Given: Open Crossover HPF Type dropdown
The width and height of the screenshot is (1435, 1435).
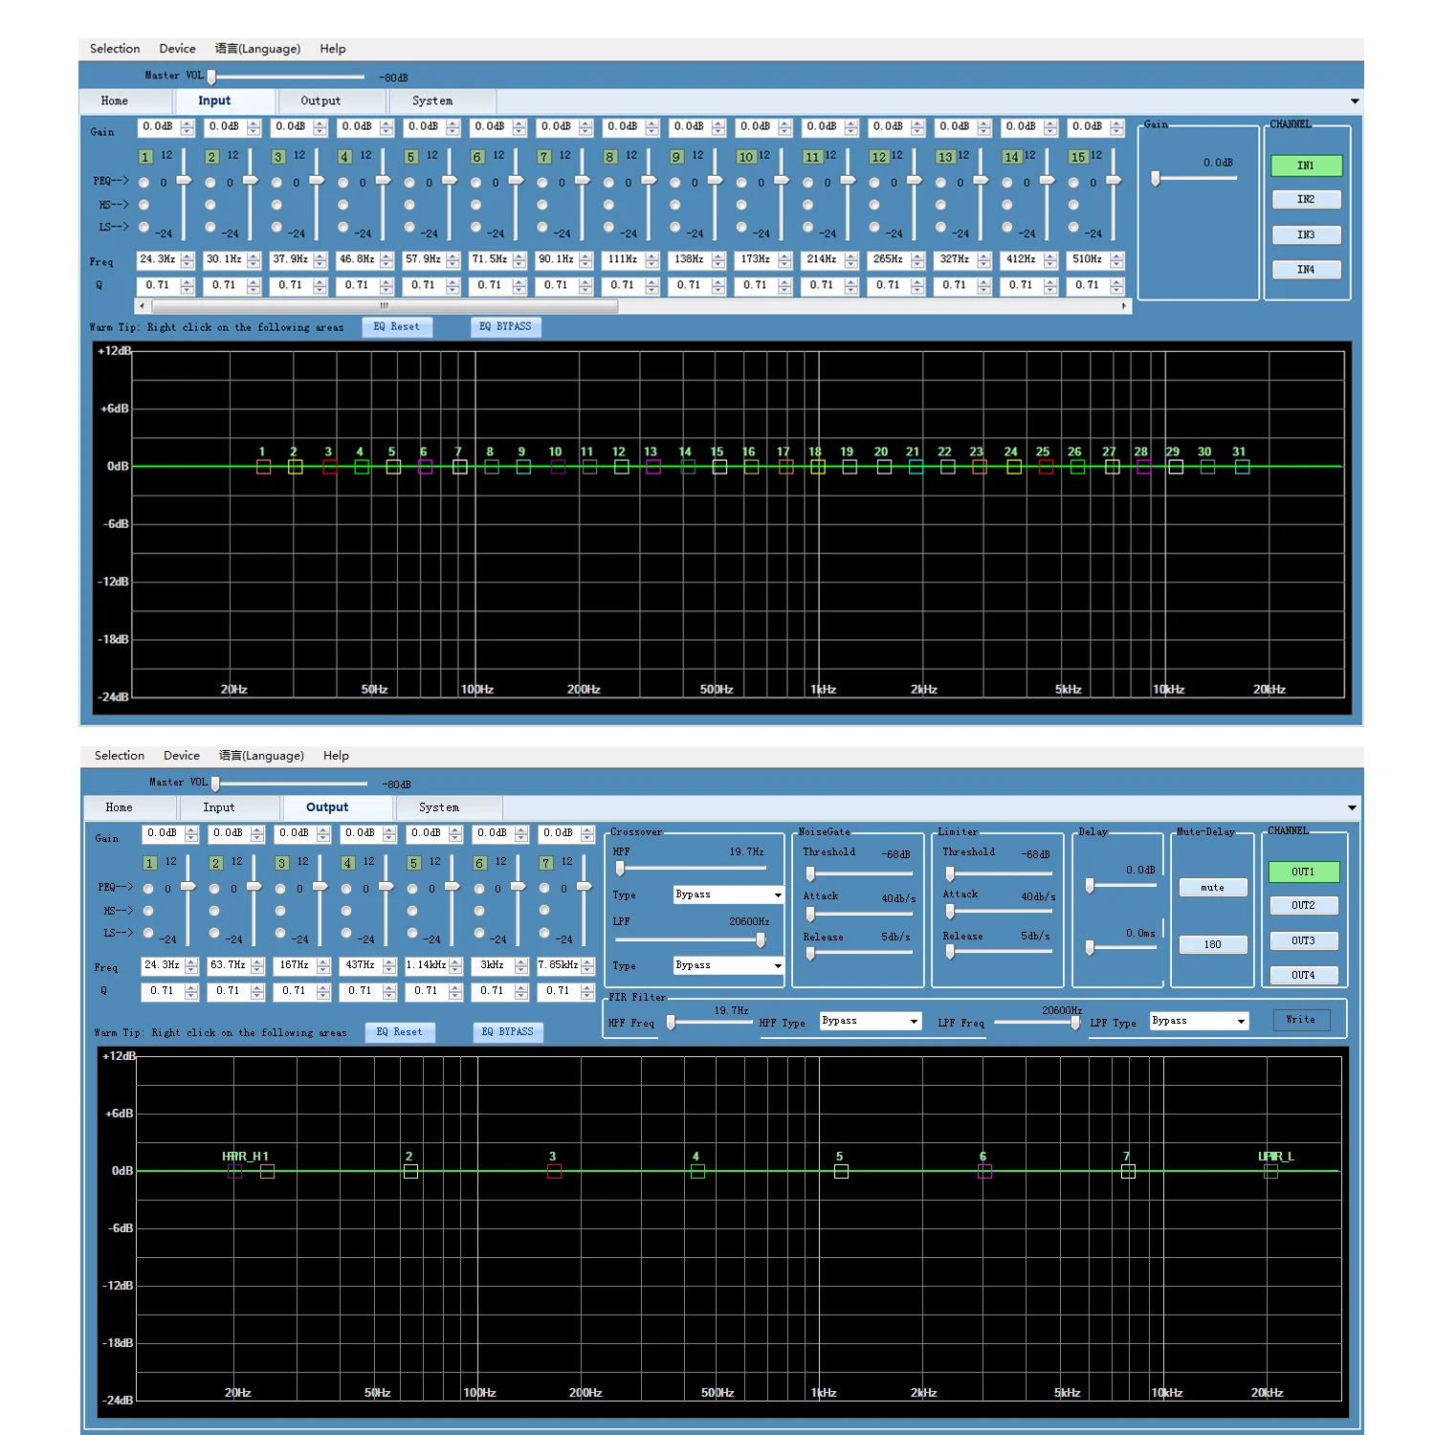Looking at the screenshot, I should click(729, 894).
